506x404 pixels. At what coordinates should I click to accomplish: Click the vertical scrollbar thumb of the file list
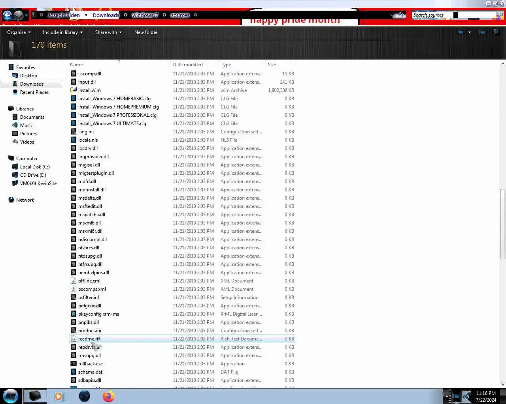pos(502,224)
